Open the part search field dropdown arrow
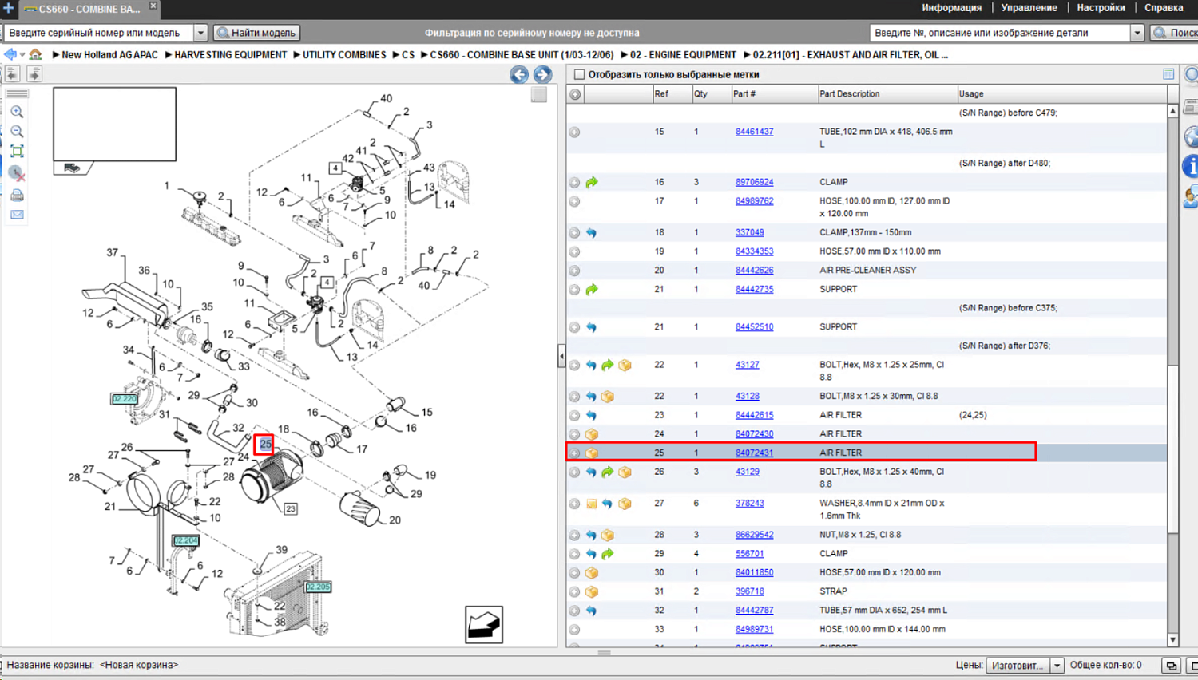1198x680 pixels. [1137, 33]
